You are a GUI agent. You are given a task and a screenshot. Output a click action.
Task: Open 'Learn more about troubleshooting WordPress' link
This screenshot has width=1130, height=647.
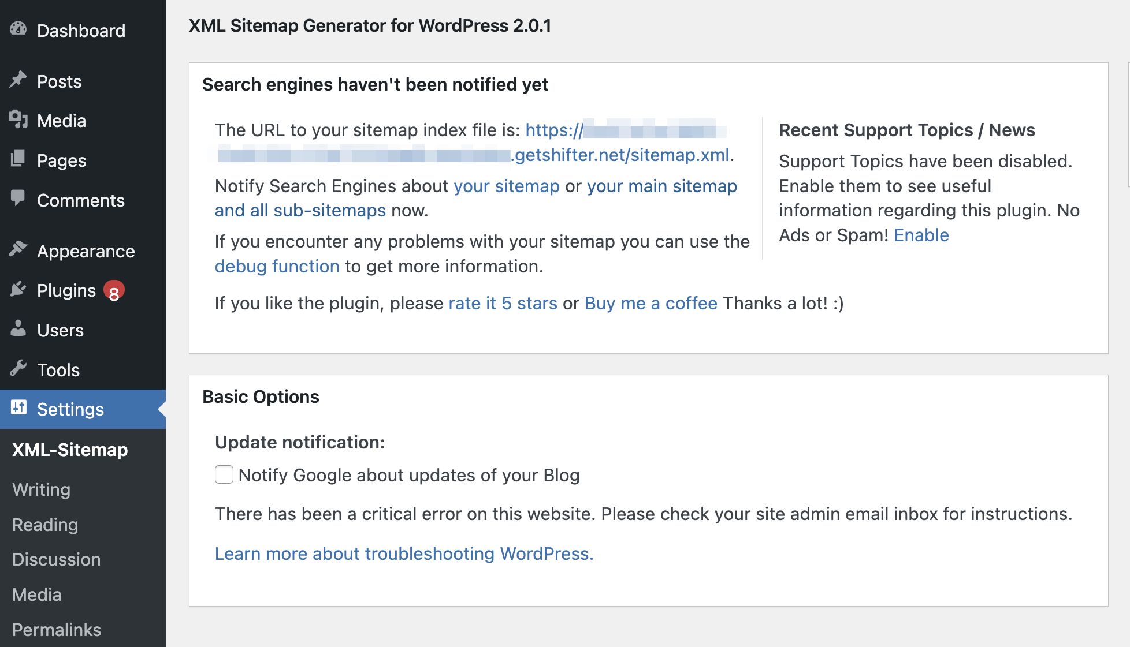tap(404, 554)
